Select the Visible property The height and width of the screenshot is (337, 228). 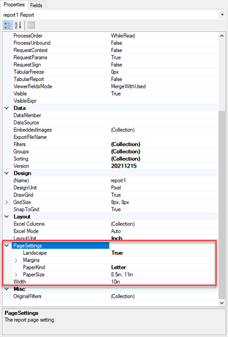click(x=20, y=94)
